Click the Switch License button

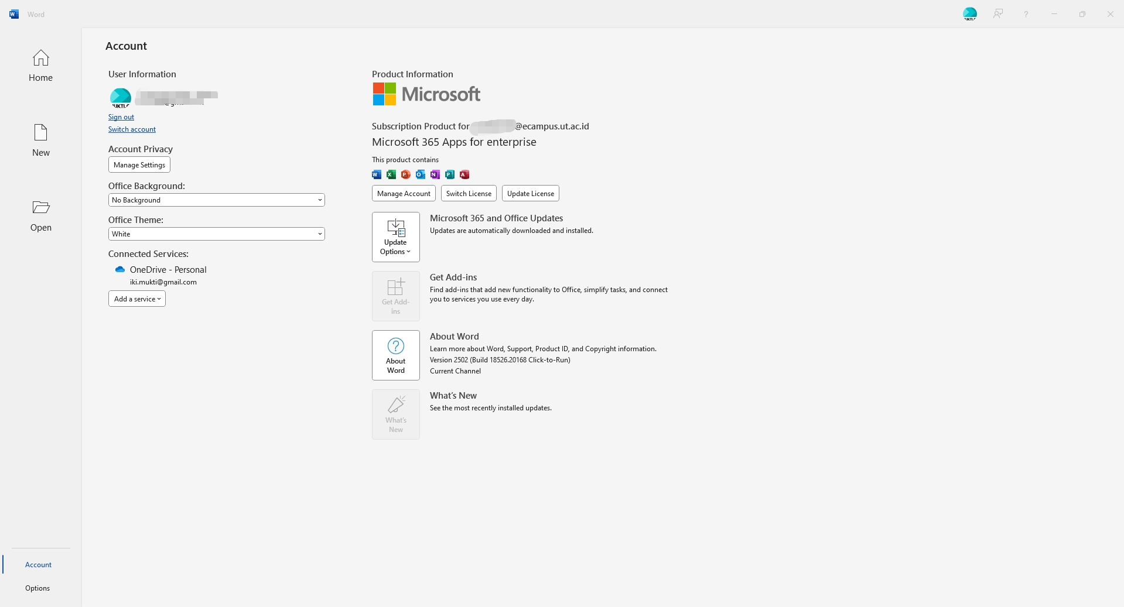[x=469, y=193]
